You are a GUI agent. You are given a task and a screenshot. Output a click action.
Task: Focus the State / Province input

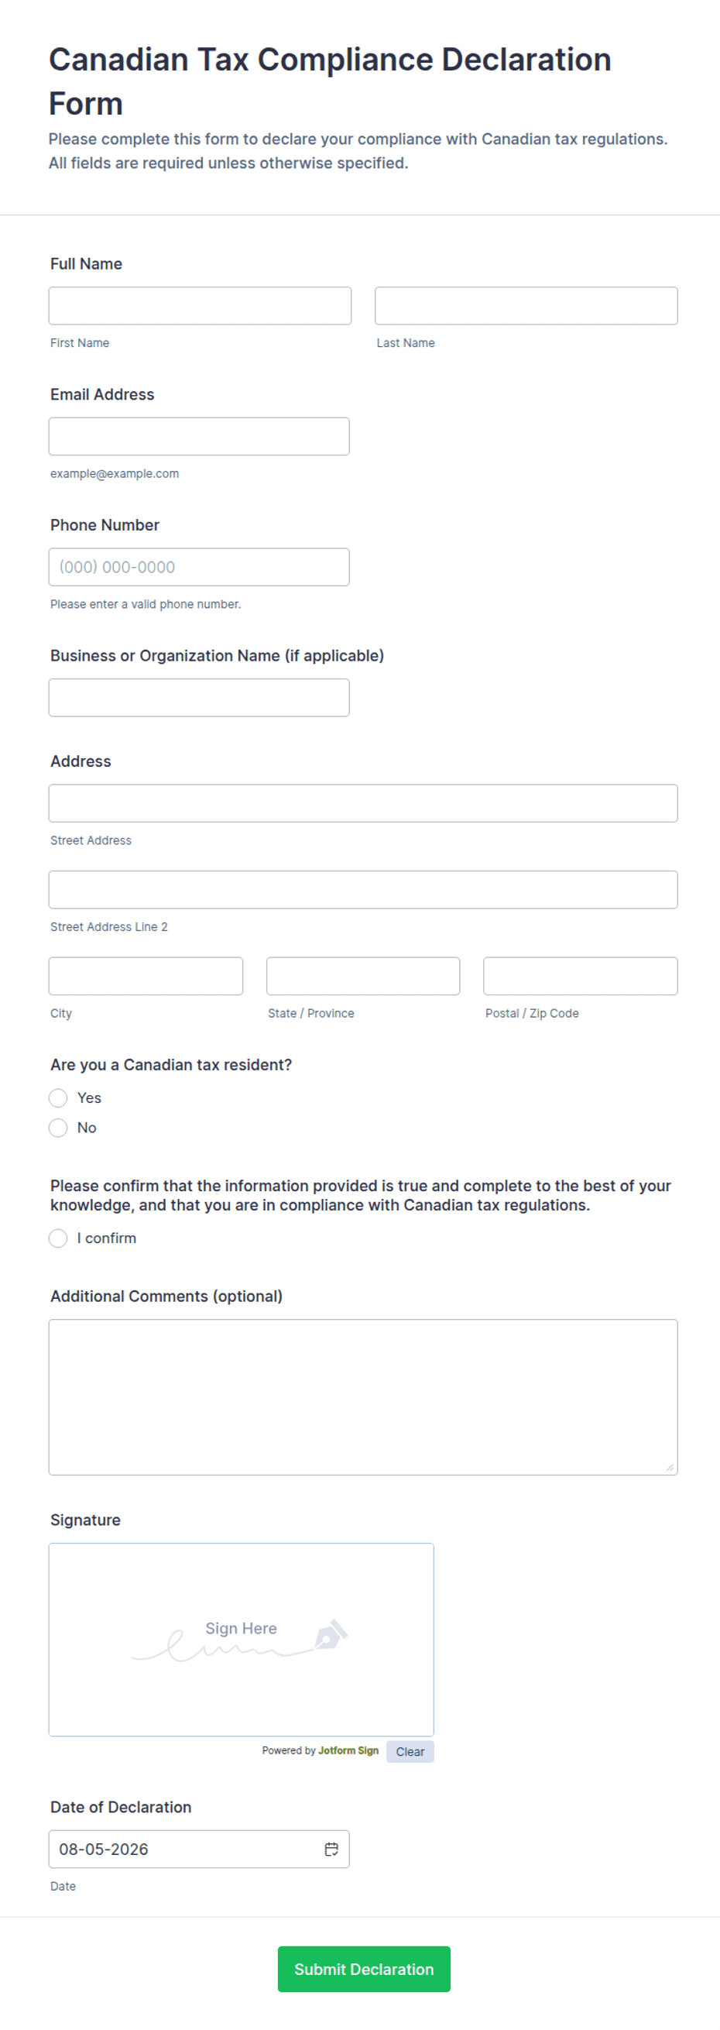tap(363, 976)
